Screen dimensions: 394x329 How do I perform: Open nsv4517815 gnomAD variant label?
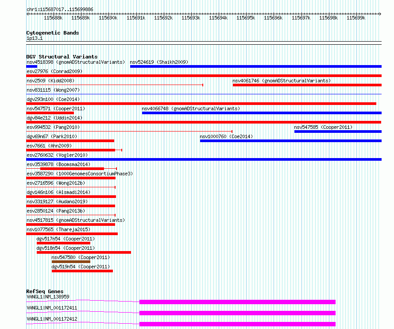pyautogui.click(x=76, y=220)
